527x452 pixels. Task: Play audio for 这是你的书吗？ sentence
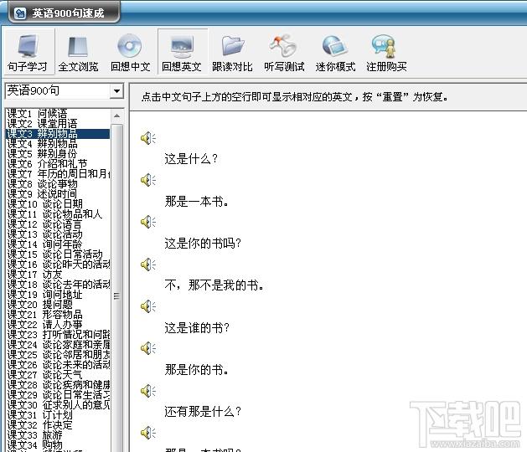148,222
